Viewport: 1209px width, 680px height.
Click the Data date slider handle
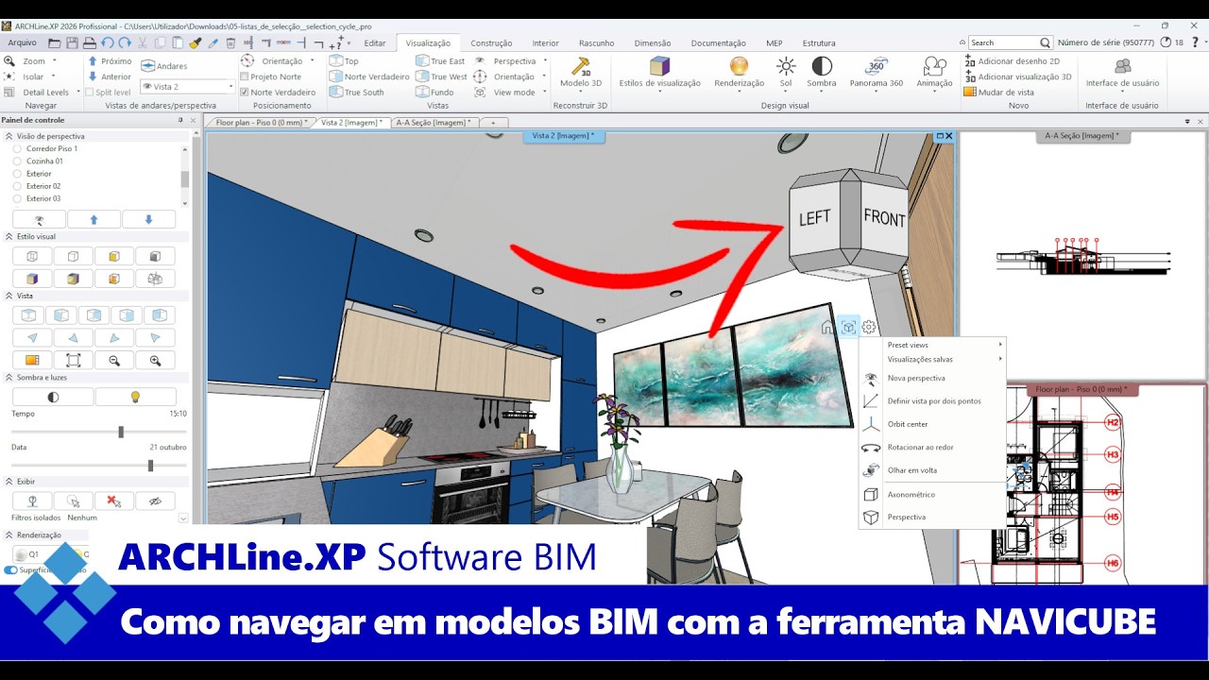click(150, 465)
